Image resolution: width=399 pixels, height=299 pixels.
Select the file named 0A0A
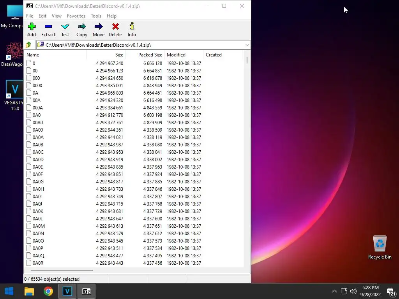pyautogui.click(x=38, y=137)
